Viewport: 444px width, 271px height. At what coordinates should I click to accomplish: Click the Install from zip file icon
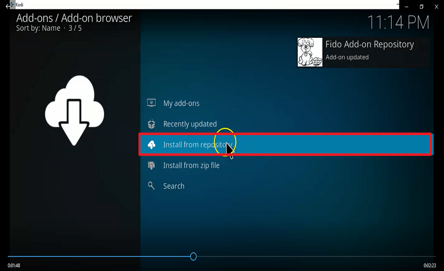[151, 165]
